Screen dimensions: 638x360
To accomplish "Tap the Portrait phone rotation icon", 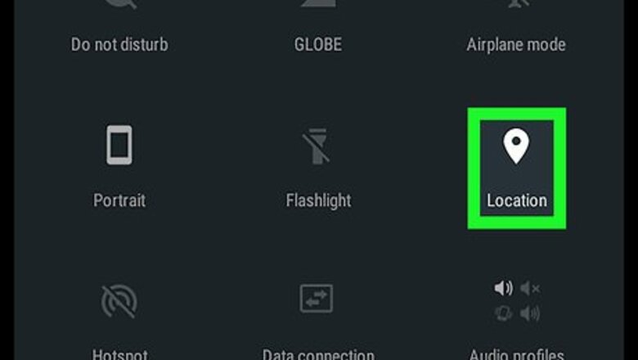I will coord(119,145).
